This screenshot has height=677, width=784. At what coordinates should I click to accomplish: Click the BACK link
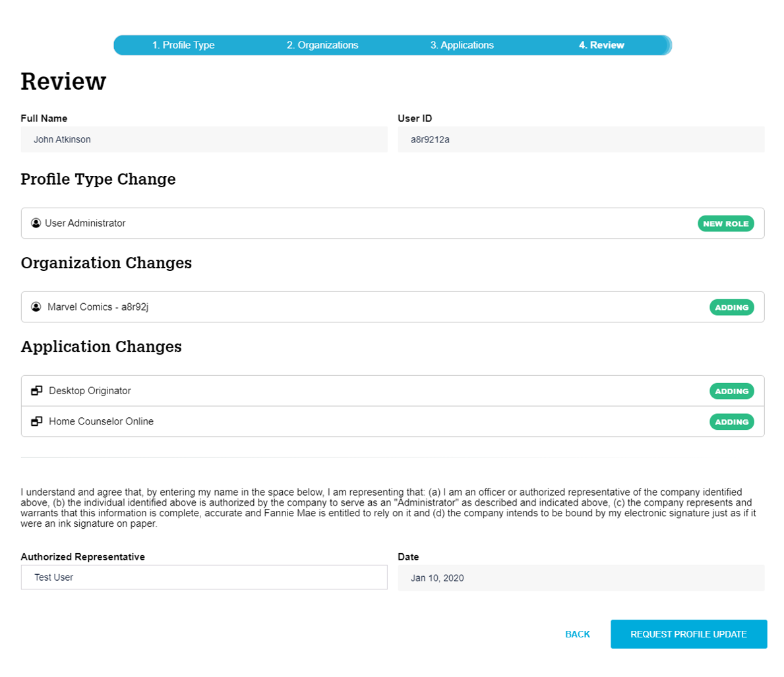[578, 634]
